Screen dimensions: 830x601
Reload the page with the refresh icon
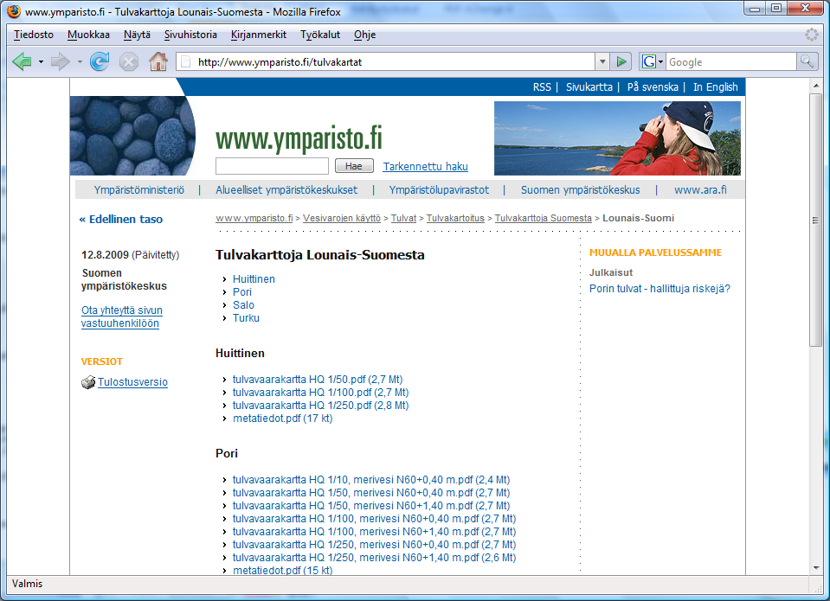100,62
